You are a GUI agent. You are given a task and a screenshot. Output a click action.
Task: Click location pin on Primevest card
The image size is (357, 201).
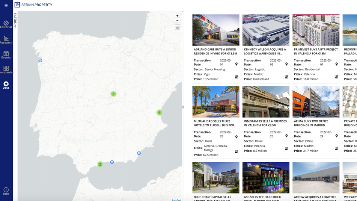tap(336, 64)
